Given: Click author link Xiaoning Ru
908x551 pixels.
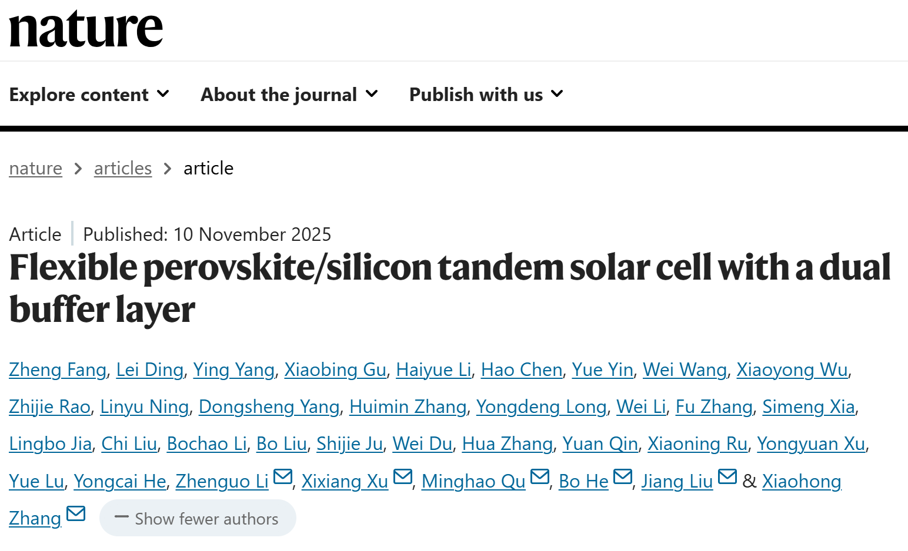Looking at the screenshot, I should pos(697,444).
